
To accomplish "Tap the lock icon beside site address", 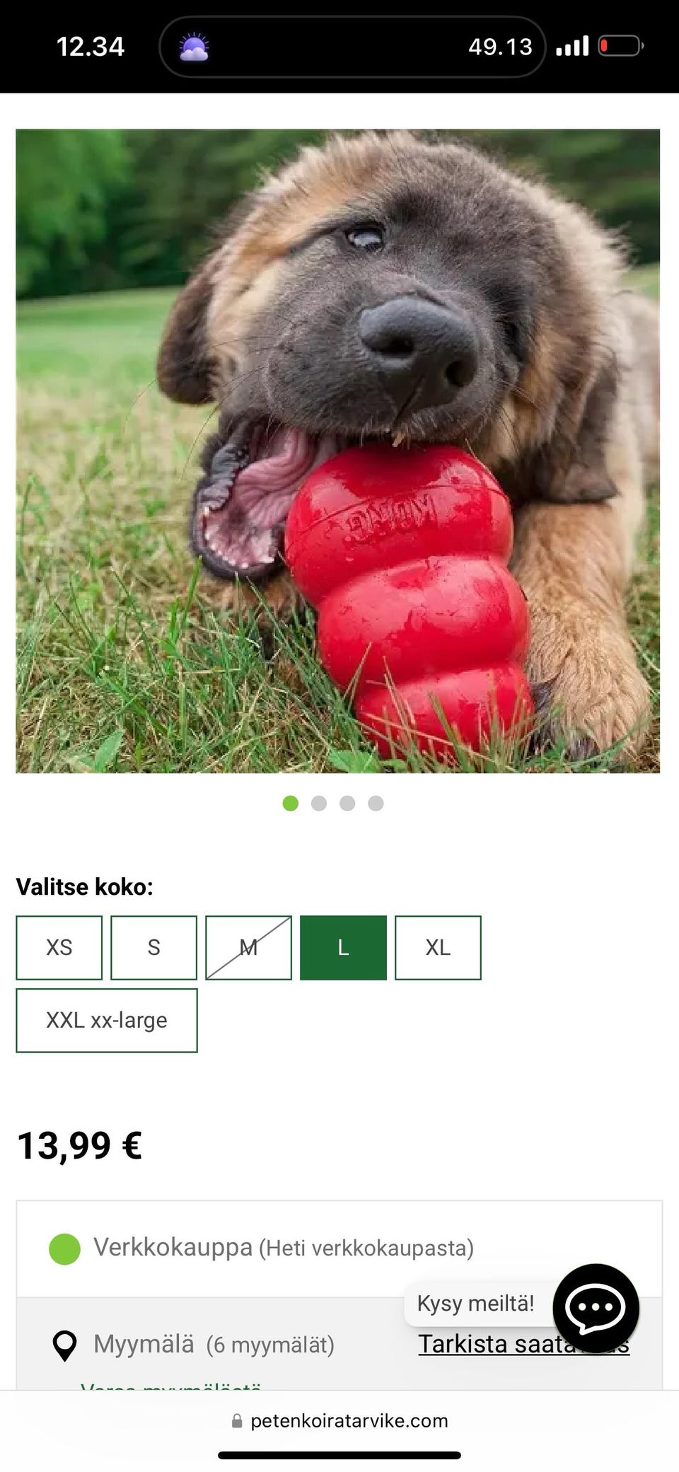I will (237, 1421).
